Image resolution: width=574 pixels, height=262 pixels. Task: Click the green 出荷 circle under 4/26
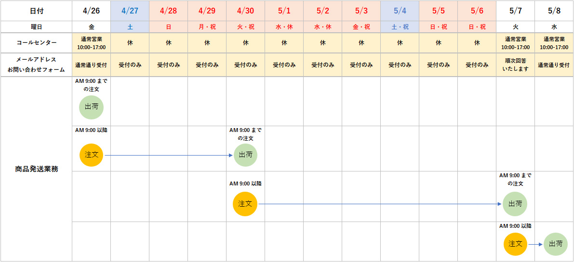point(91,107)
